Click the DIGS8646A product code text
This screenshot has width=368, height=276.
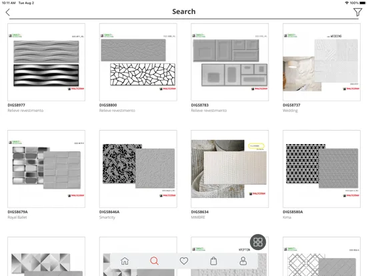pyautogui.click(x=109, y=212)
